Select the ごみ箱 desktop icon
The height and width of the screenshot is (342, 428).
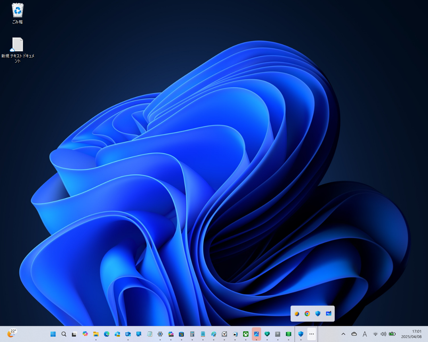(17, 14)
